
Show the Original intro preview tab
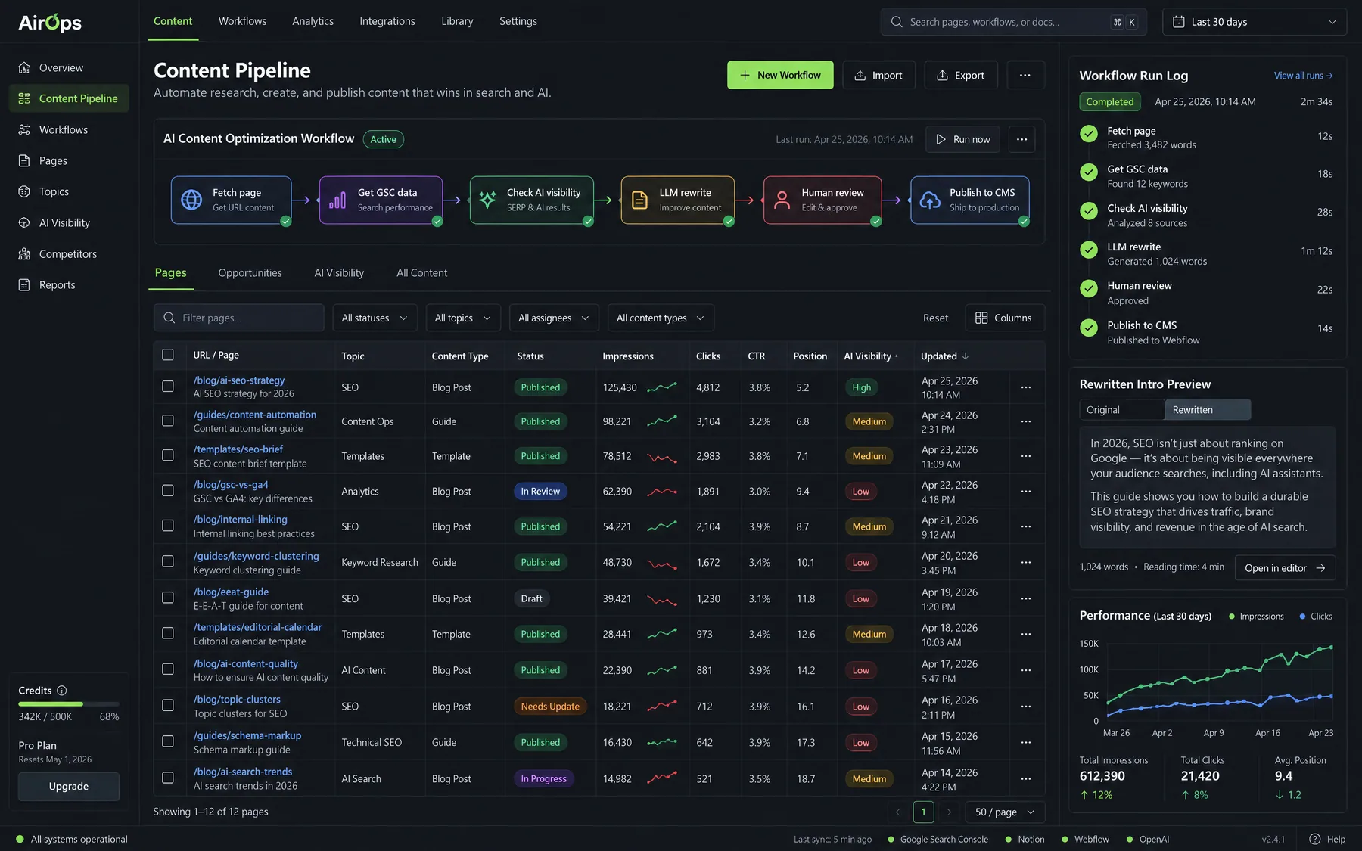1122,410
